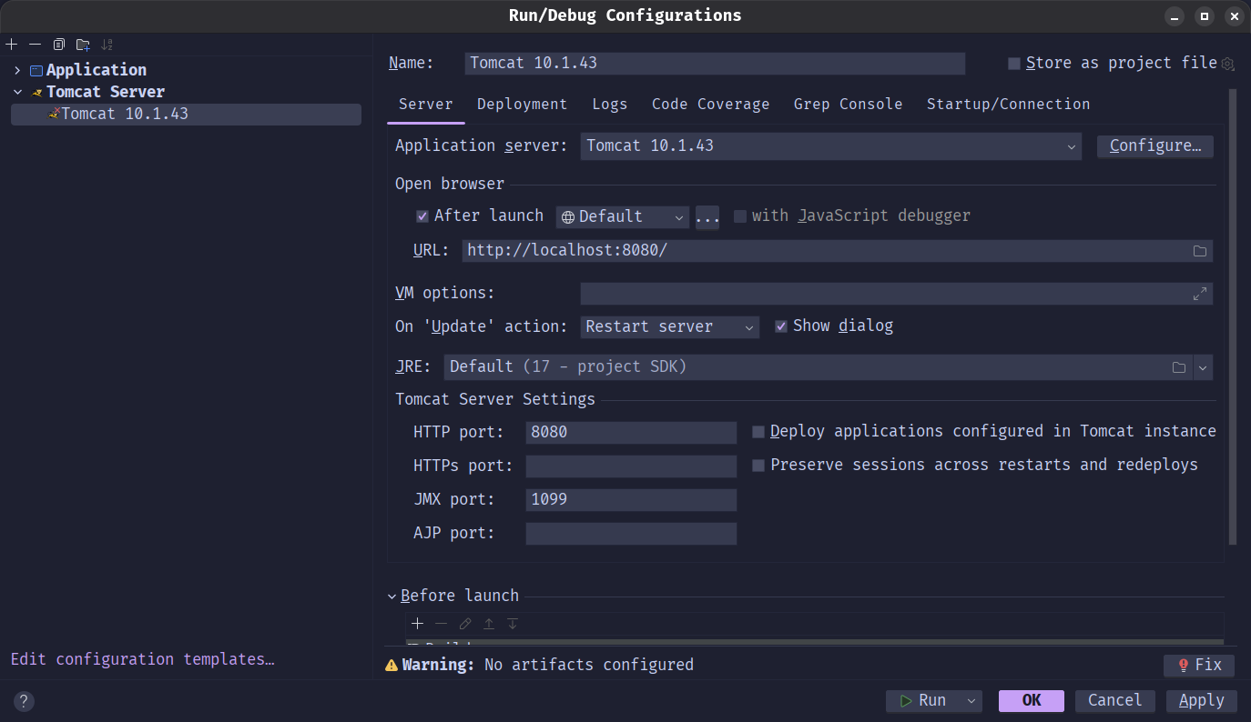Image resolution: width=1251 pixels, height=722 pixels.
Task: Click the folder icon in URL field
Action: point(1199,251)
